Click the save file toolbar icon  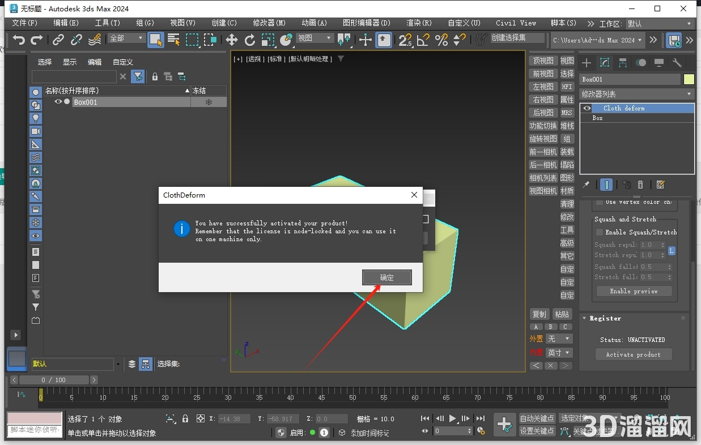pyautogui.click(x=674, y=40)
